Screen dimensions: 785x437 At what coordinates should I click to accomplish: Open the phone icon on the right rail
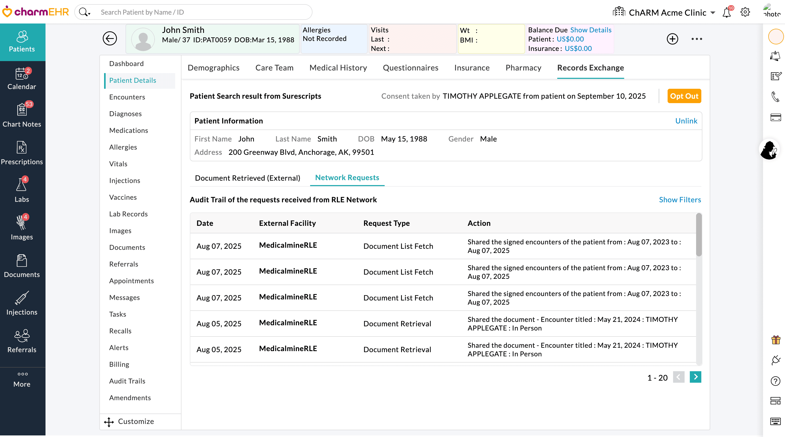[776, 97]
